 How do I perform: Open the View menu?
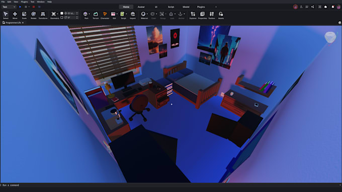point(16,2)
